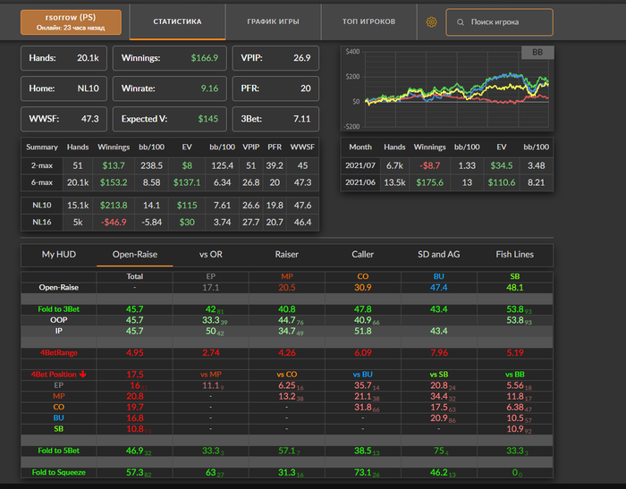Open the settings gear icon
626x489 pixels.
431,21
